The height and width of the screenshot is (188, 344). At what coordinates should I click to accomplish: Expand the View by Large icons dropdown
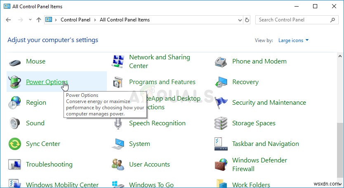294,40
